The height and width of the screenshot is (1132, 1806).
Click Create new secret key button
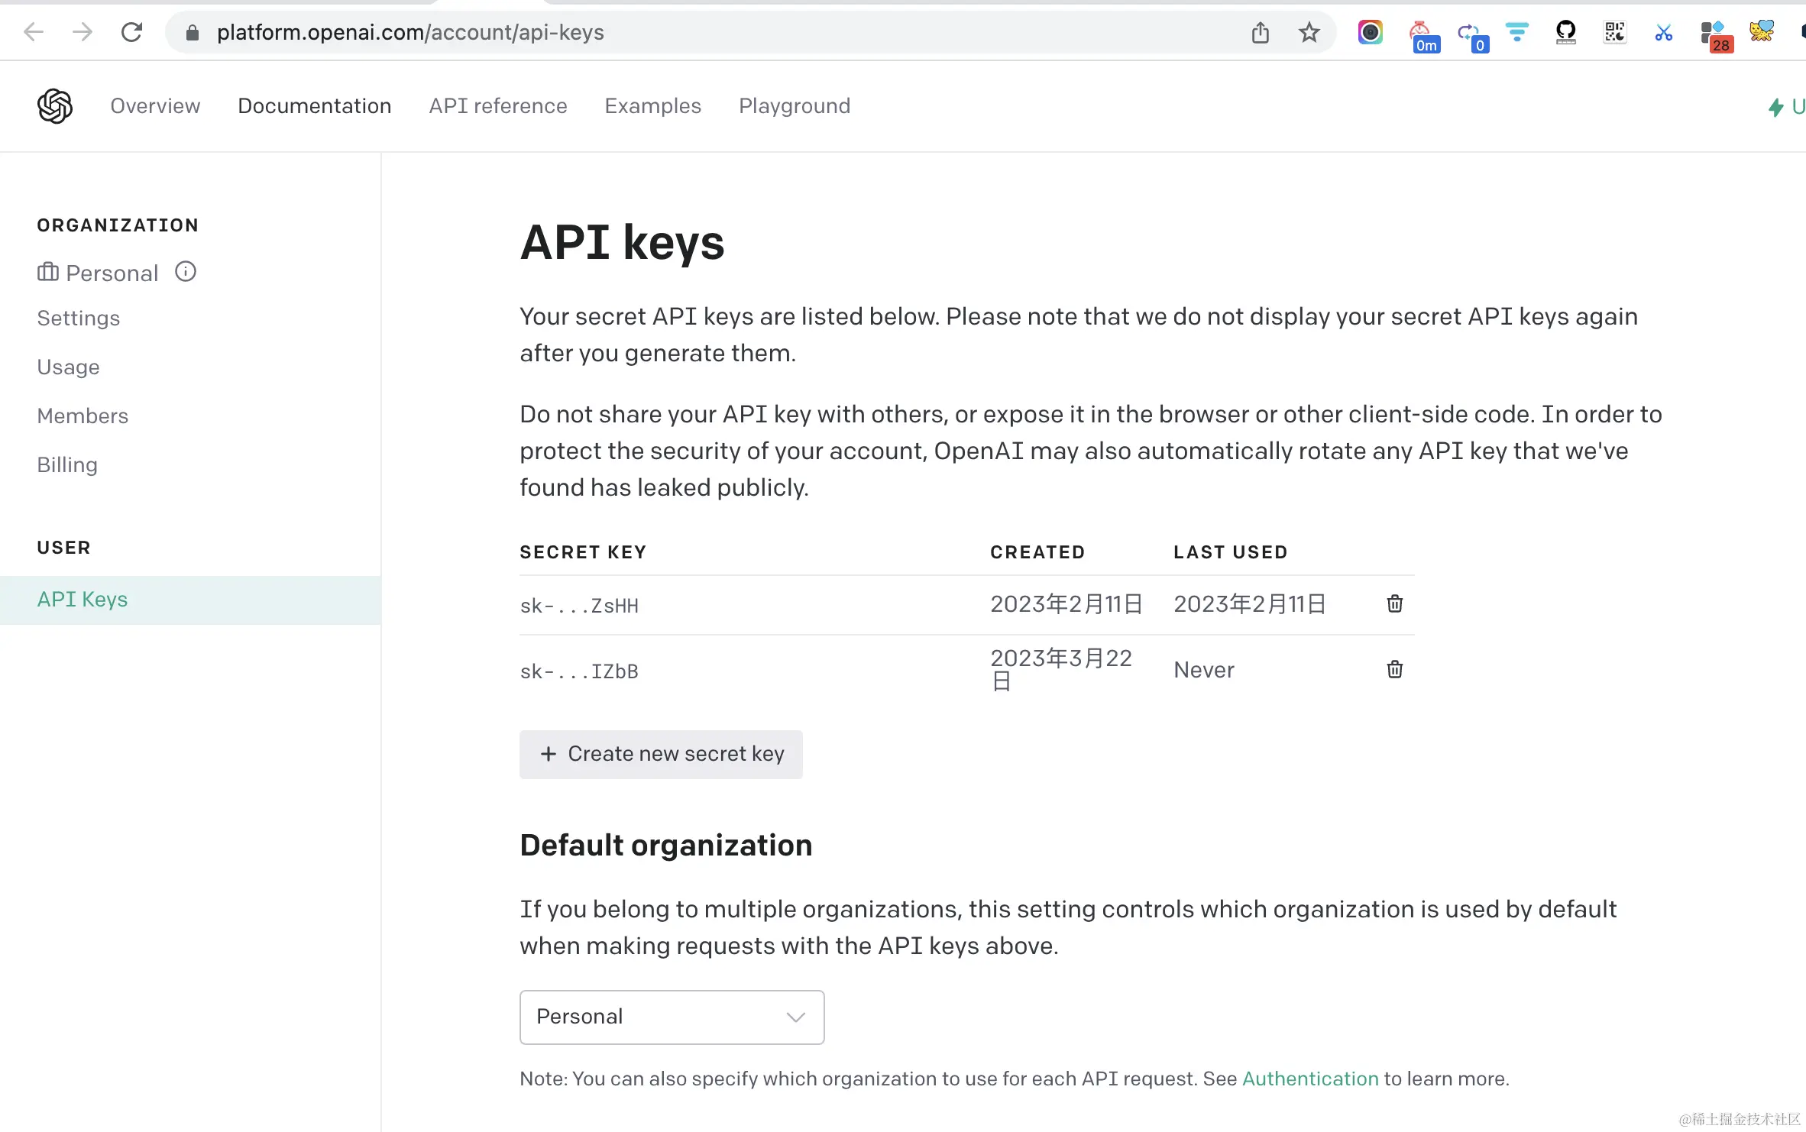[661, 754]
